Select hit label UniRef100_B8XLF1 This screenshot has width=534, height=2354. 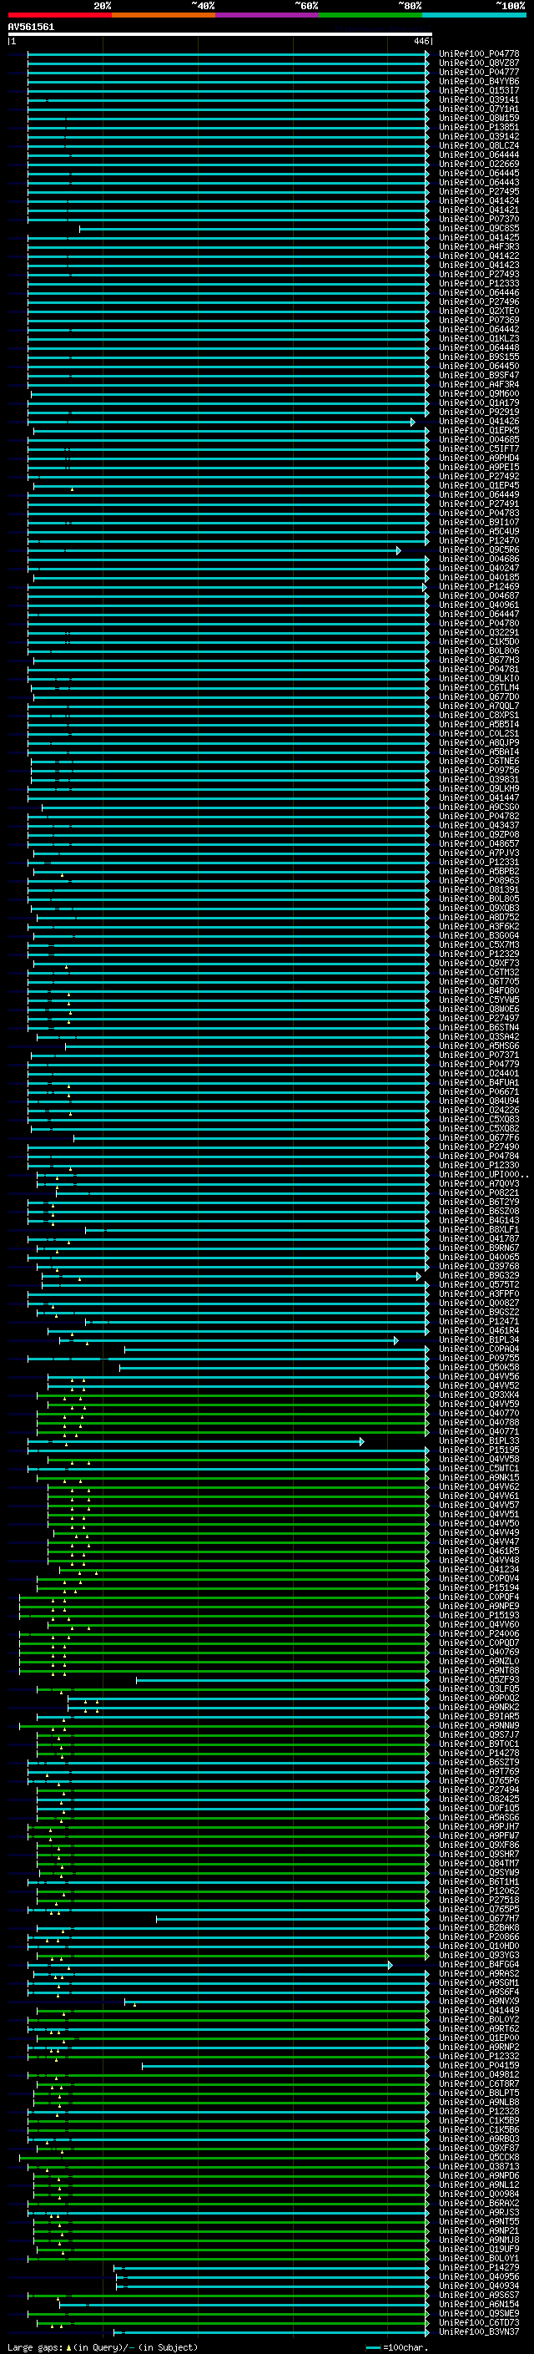click(479, 1229)
